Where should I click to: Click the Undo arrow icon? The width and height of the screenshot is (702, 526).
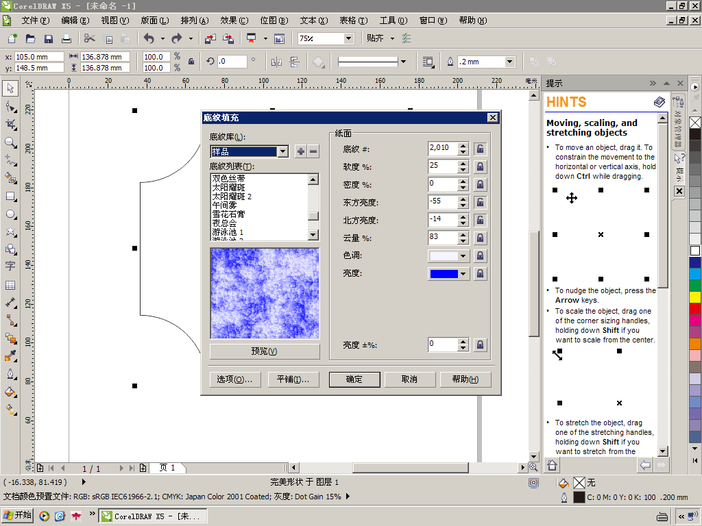149,39
